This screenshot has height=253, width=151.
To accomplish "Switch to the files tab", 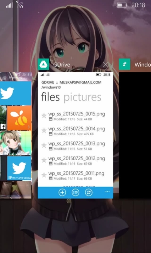I will pyautogui.click(x=51, y=97).
